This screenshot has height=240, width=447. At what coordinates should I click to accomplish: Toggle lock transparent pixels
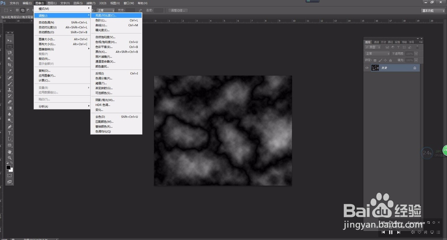tap(375, 60)
